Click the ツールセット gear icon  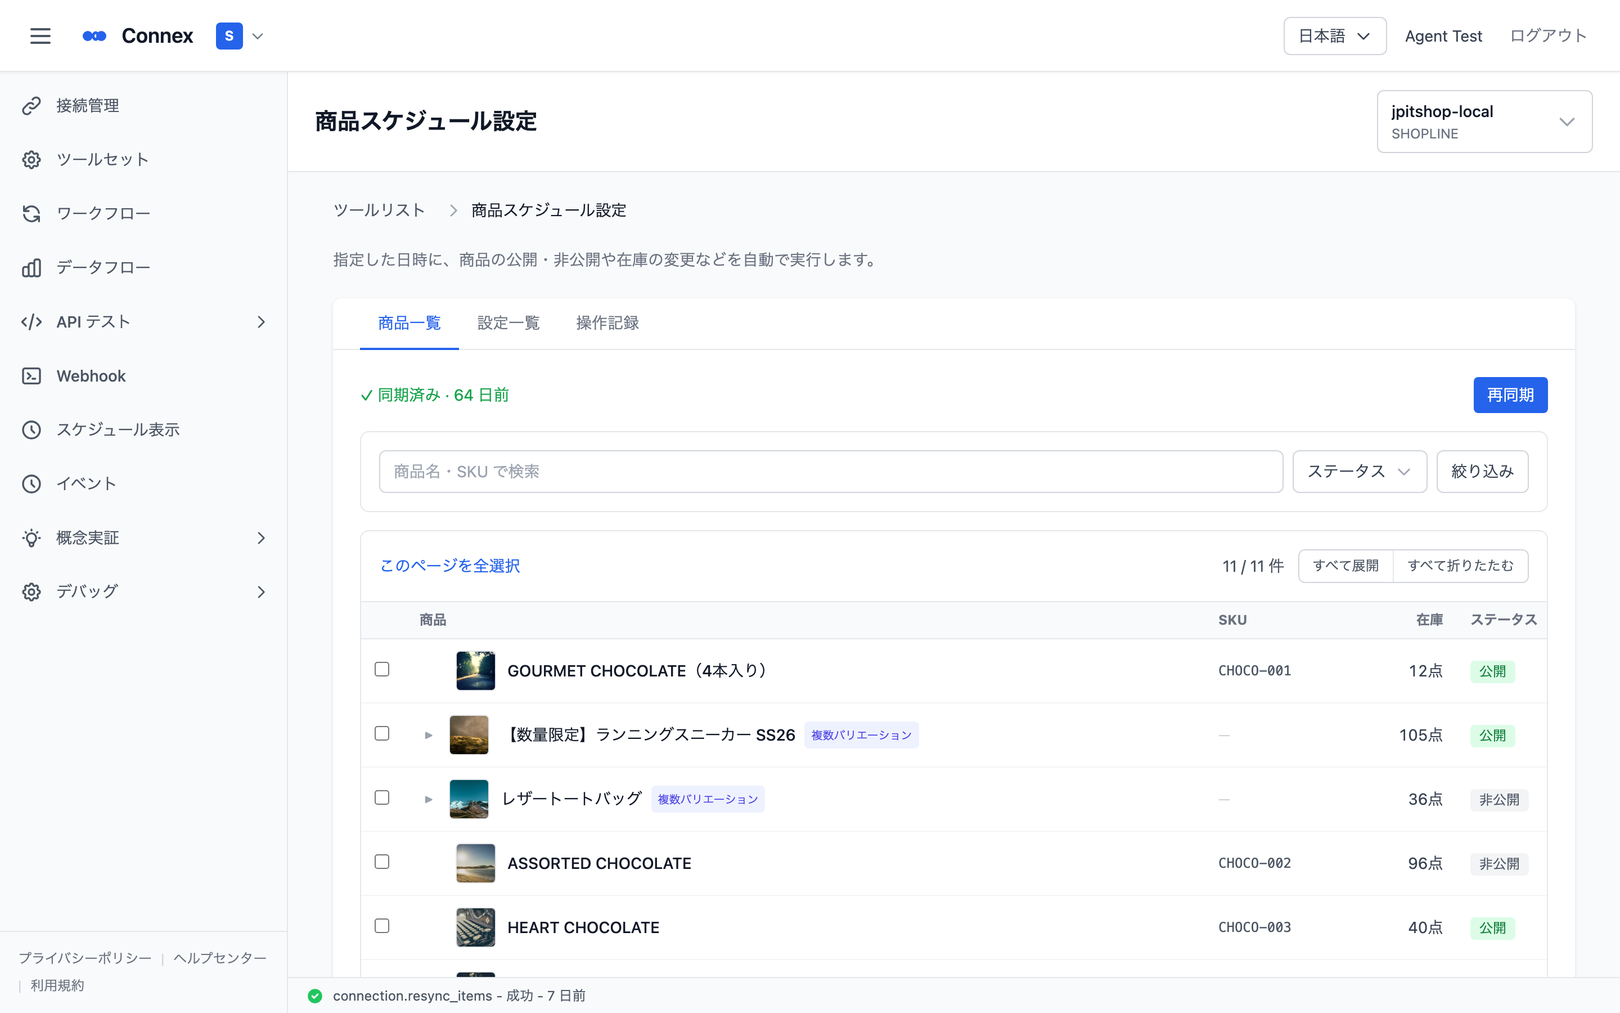[31, 159]
